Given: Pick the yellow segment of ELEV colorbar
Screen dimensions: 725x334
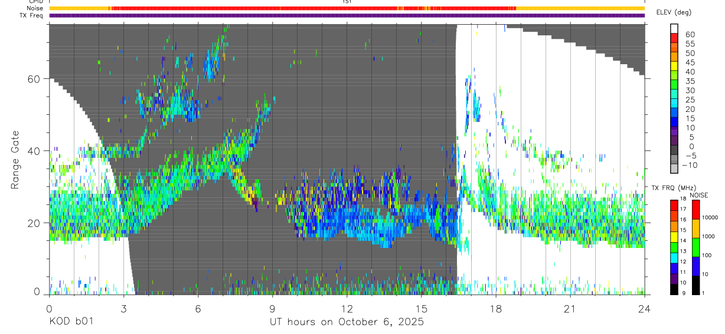Looking at the screenshot, I should pyautogui.click(x=675, y=67).
